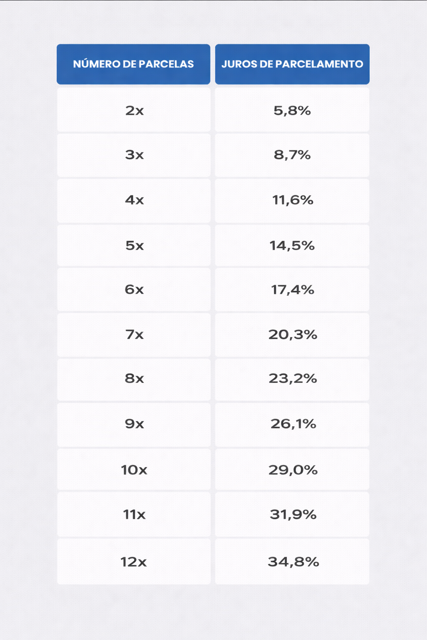Select the 6x installments cell
427x640 pixels.
tap(134, 290)
